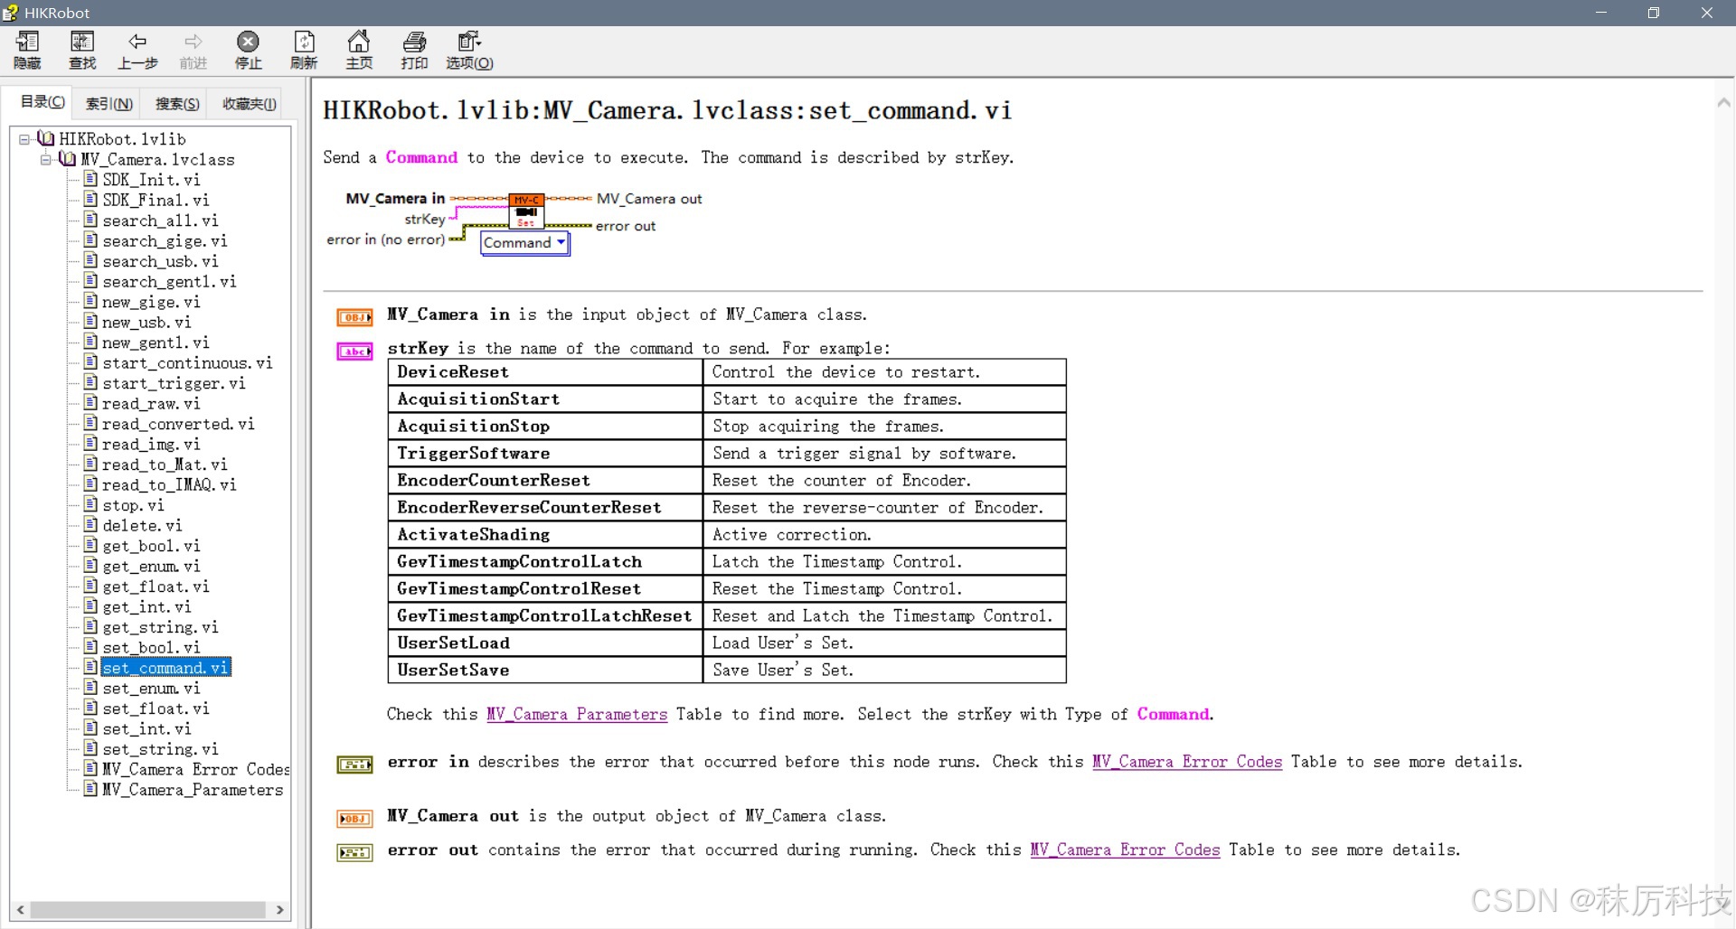This screenshot has width=1736, height=929.
Task: Click the Refresh (刷新) toolbar icon
Action: (304, 51)
